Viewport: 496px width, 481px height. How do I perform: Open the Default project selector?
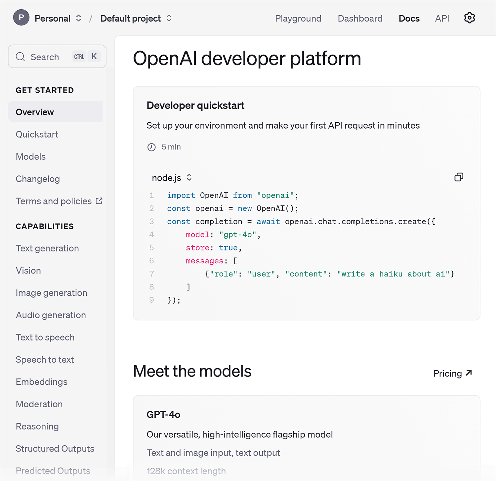(x=136, y=18)
